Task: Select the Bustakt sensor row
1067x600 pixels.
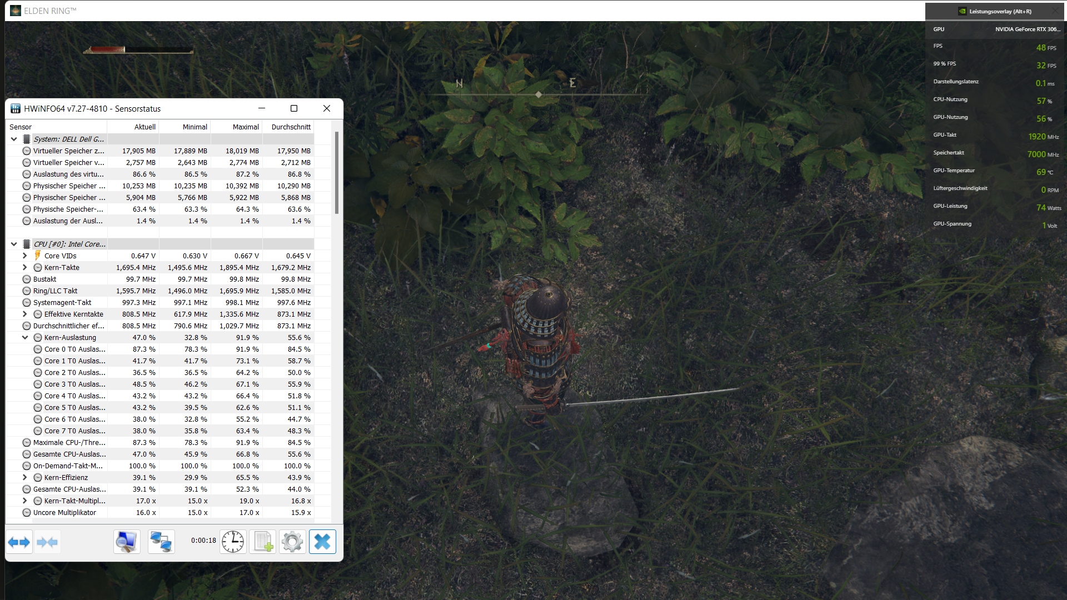Action: point(45,279)
